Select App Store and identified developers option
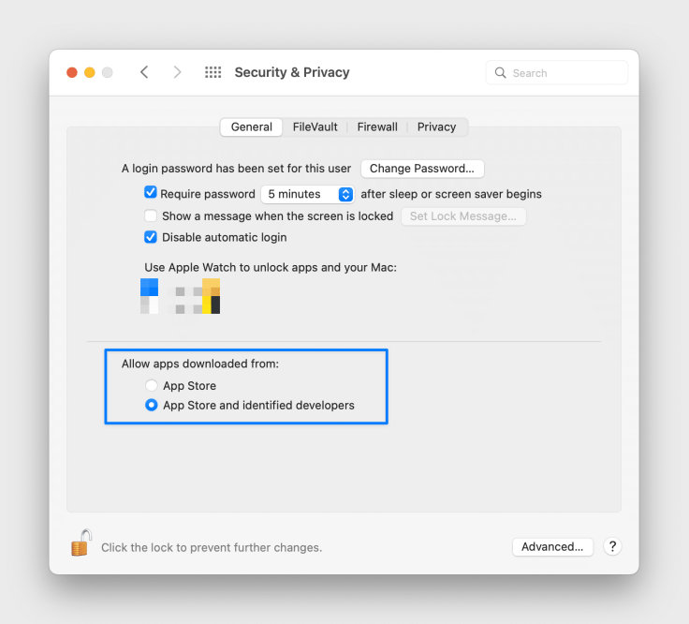Image resolution: width=689 pixels, height=624 pixels. 151,405
